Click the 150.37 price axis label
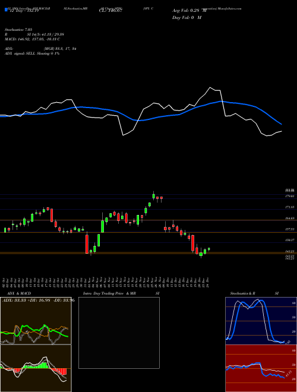The width and height of the screenshot is (297, 392). click(290, 240)
